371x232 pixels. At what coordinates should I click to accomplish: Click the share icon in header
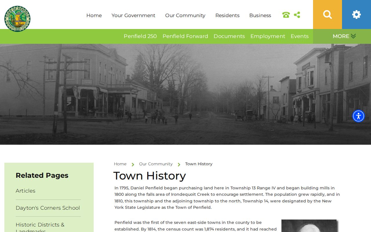(x=297, y=15)
